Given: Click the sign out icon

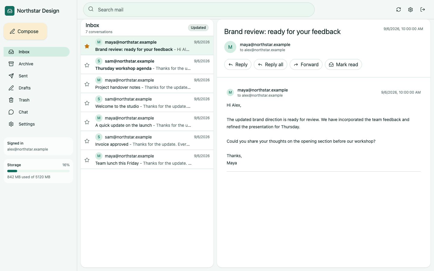Looking at the screenshot, I should coord(423,10).
